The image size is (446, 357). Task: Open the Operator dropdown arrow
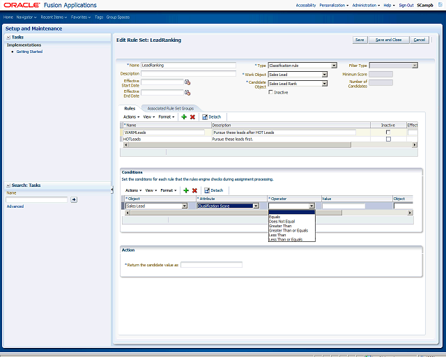click(x=312, y=206)
